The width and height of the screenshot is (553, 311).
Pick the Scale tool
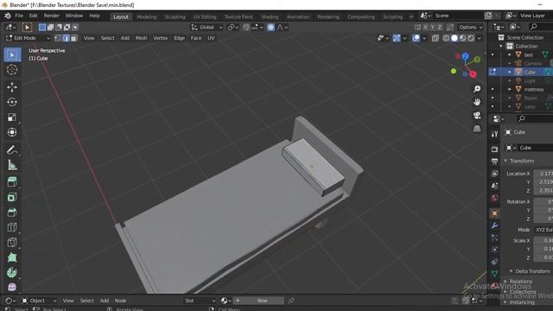pos(12,117)
